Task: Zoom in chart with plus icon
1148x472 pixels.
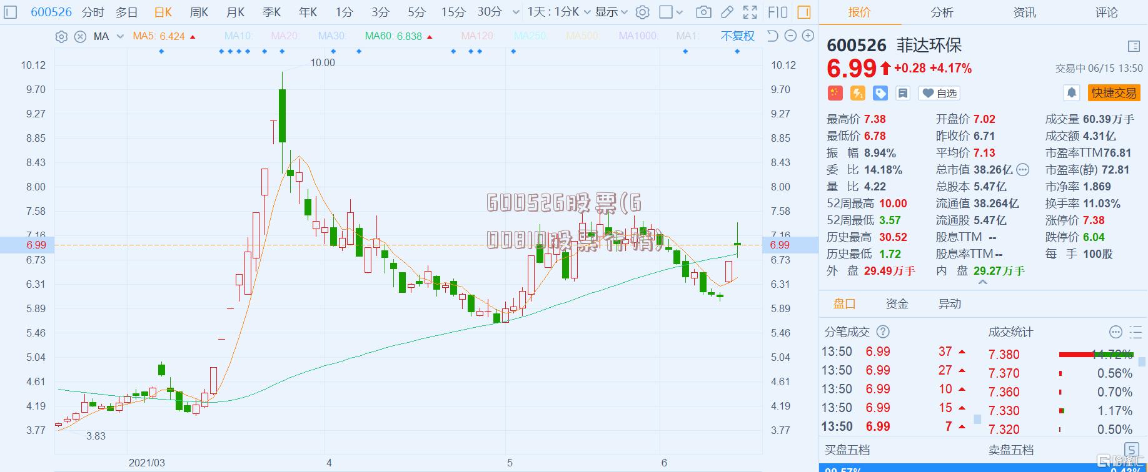Action: (x=808, y=36)
